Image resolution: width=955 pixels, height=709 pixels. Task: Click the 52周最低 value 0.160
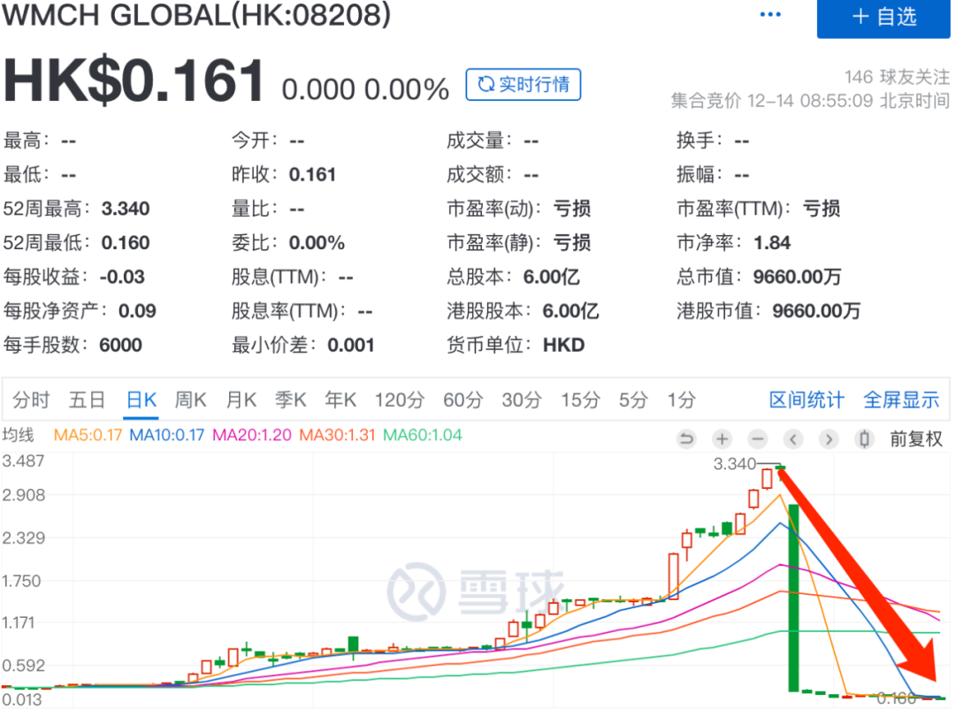(126, 243)
